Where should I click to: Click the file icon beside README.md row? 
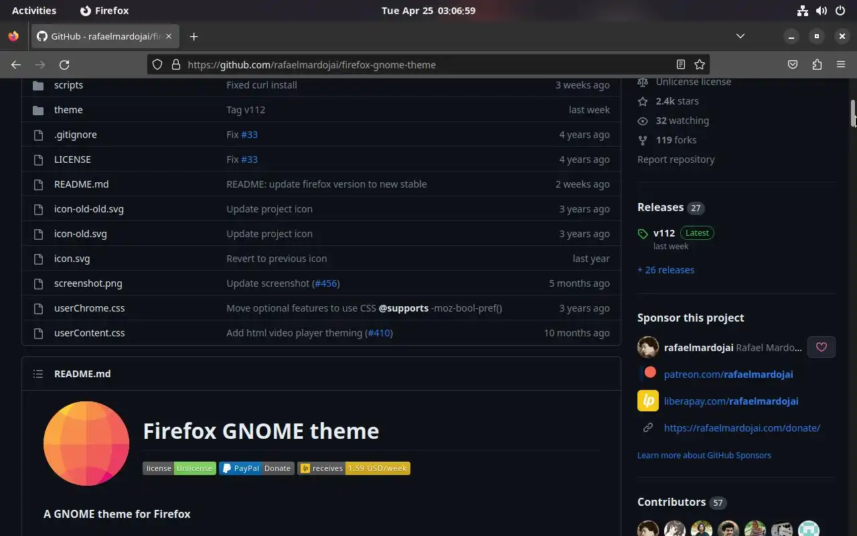coord(38,184)
